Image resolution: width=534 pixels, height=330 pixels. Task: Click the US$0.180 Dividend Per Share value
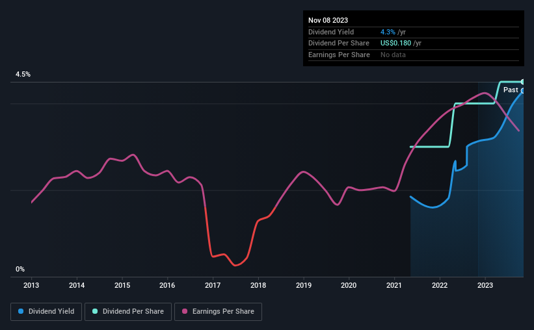pyautogui.click(x=395, y=44)
